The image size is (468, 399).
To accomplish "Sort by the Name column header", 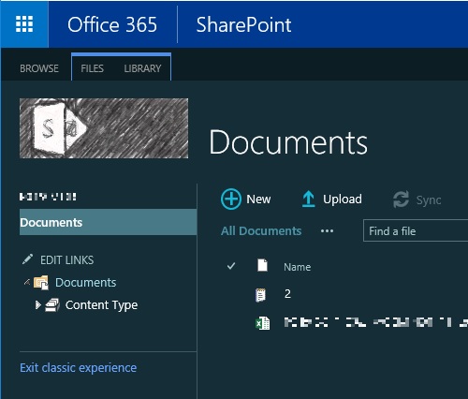I will (297, 267).
